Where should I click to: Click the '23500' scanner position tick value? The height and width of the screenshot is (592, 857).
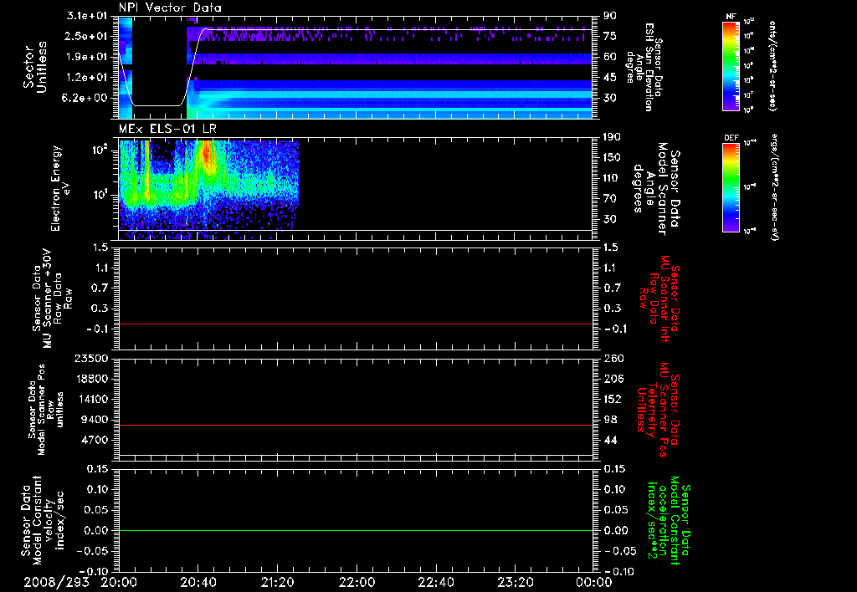[91, 358]
